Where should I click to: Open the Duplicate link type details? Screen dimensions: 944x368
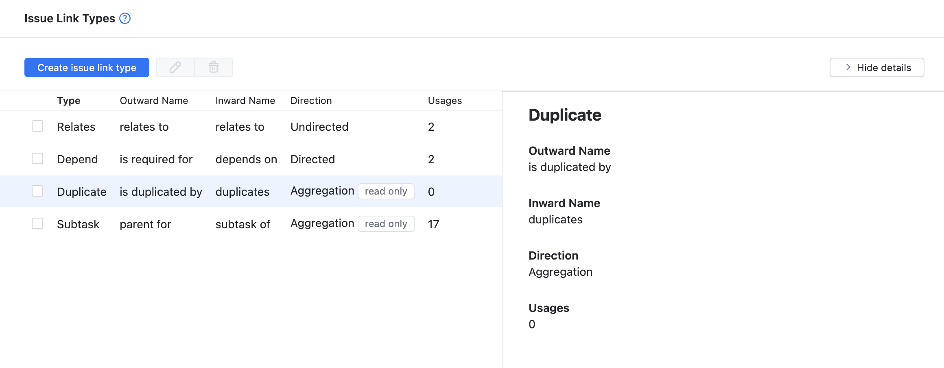tap(81, 191)
